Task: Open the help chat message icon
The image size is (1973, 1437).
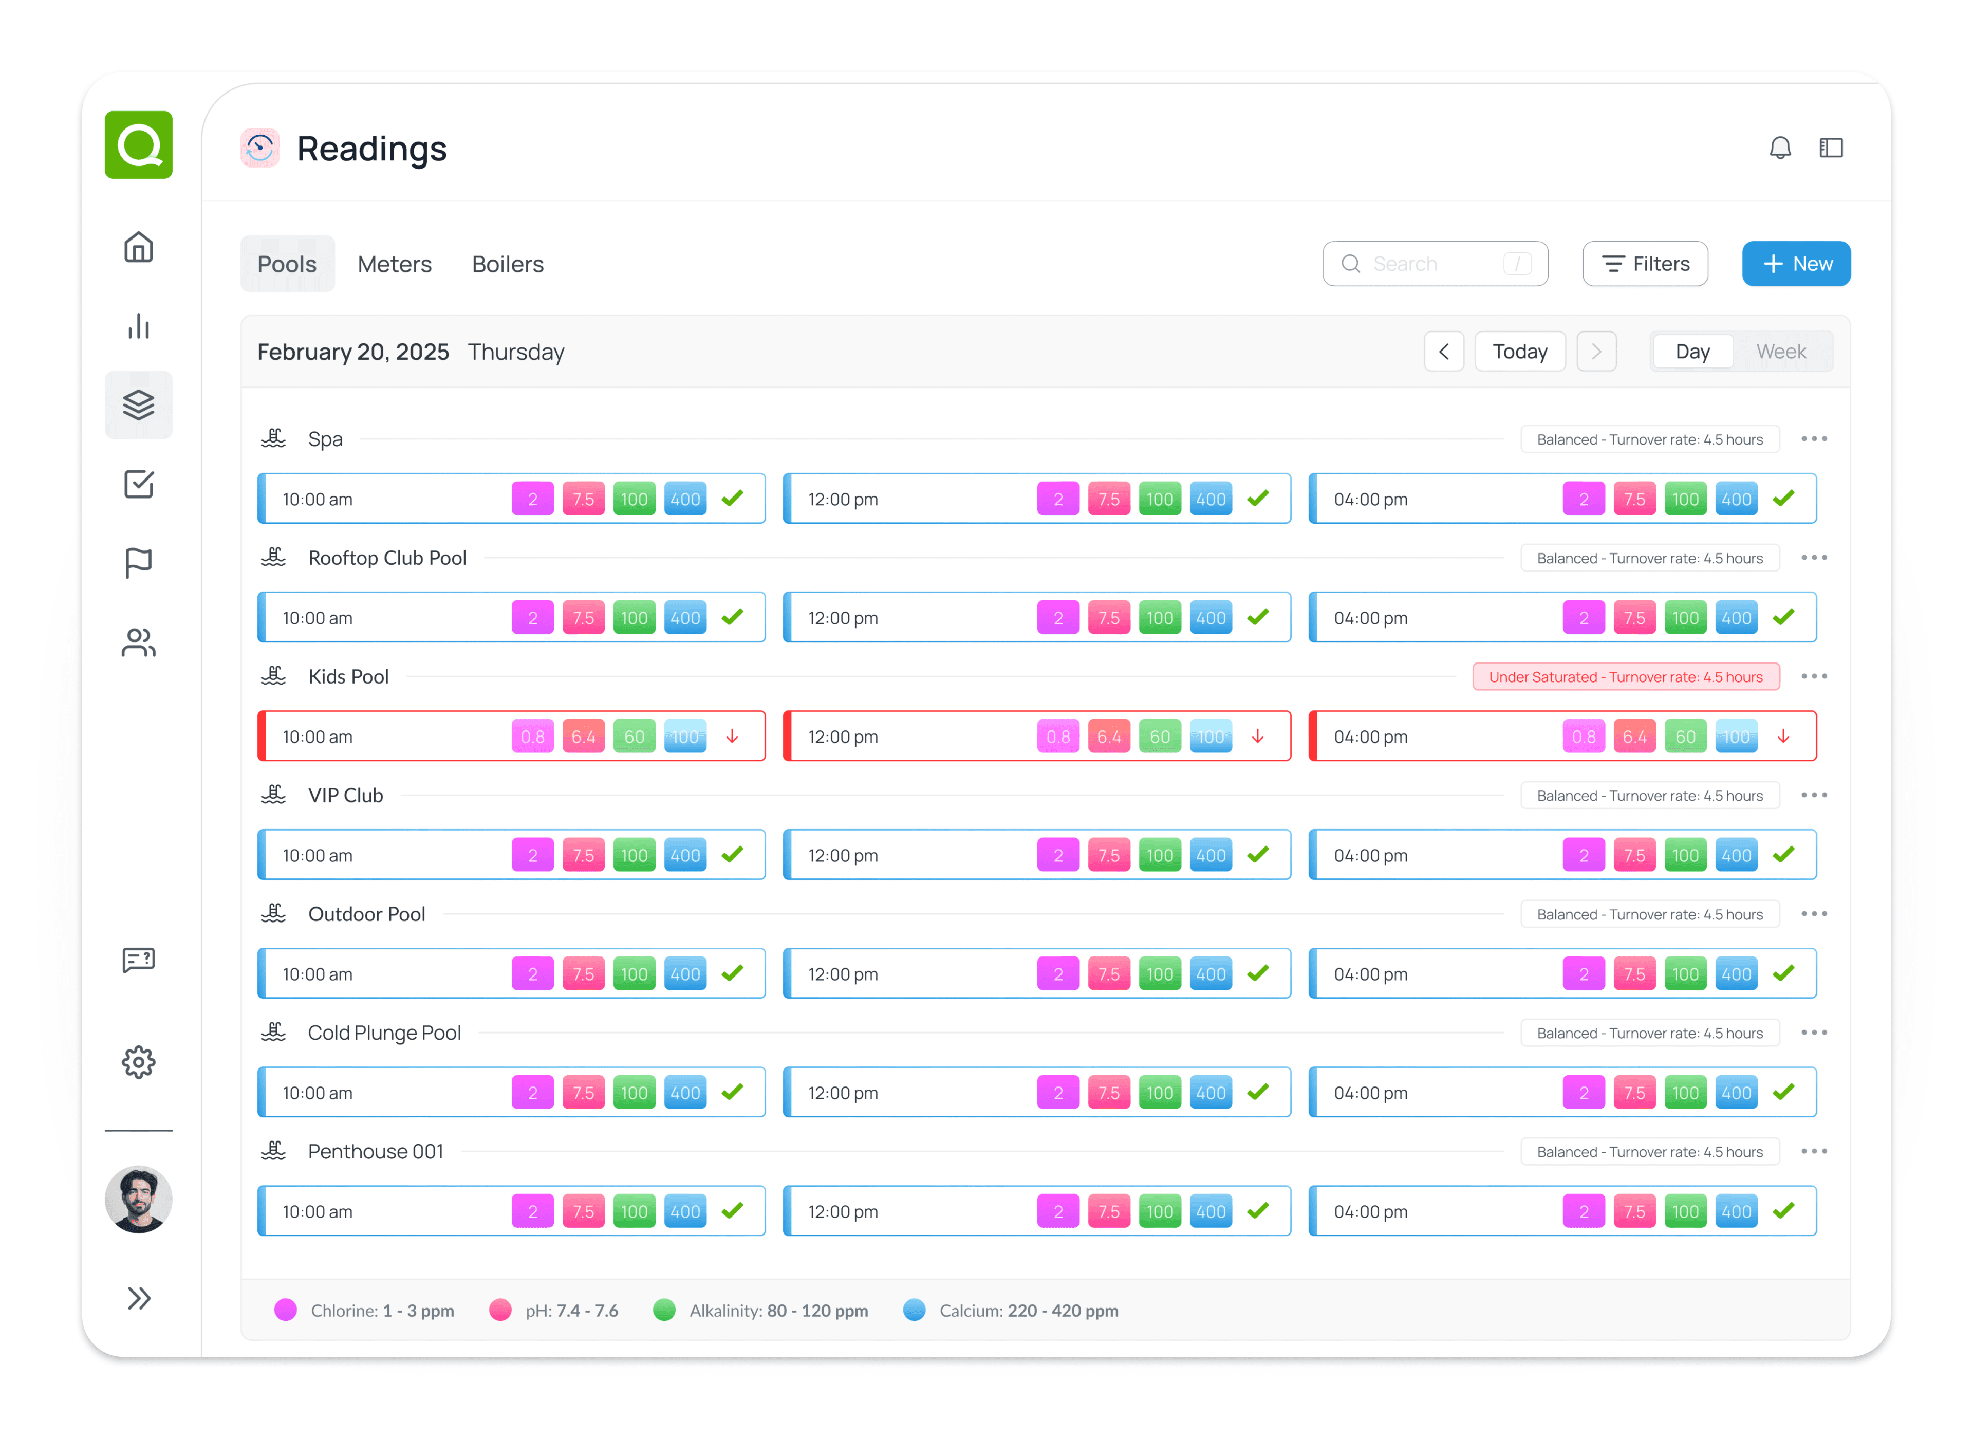Action: click(138, 960)
